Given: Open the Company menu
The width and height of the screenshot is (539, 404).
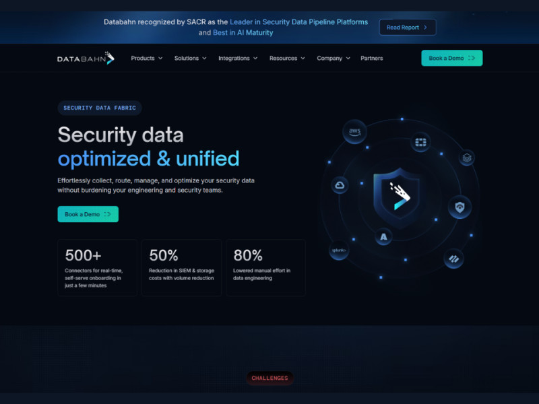Looking at the screenshot, I should click(x=334, y=58).
